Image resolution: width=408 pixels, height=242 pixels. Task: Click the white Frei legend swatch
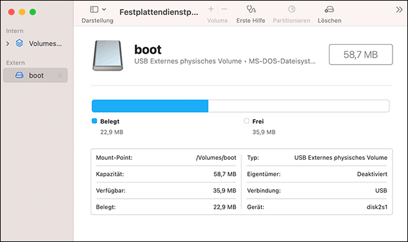246,121
